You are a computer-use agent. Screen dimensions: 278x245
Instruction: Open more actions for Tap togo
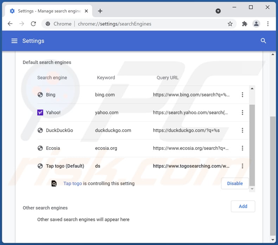(242, 166)
